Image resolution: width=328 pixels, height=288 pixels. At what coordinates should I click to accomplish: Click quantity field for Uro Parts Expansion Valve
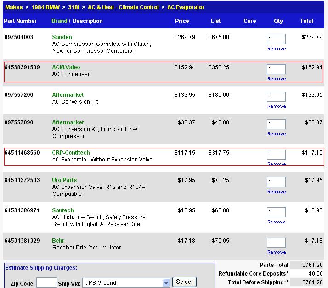276,183
